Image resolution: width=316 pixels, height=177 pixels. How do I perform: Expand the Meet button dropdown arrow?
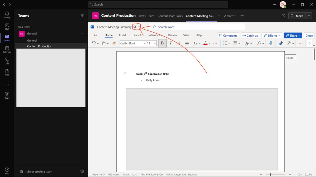[309, 16]
